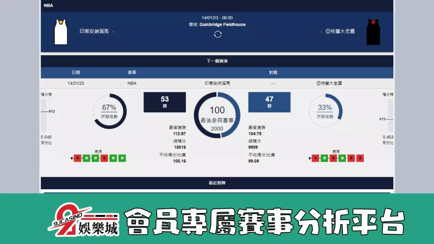Click the Atlanta Hawks black jersey icon
The image size is (434, 244).
pos(373,32)
